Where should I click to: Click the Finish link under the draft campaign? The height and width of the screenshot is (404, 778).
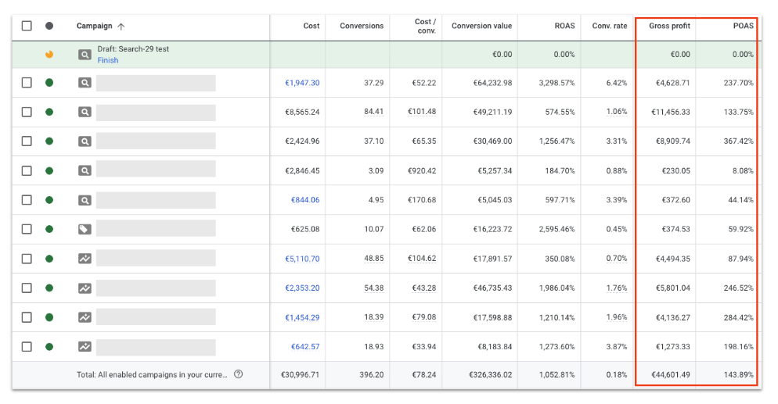(108, 60)
